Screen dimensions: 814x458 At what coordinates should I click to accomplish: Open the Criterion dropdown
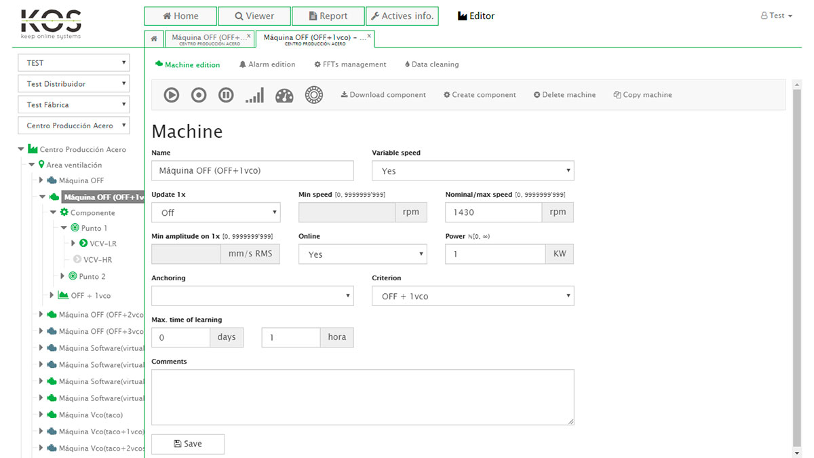473,297
